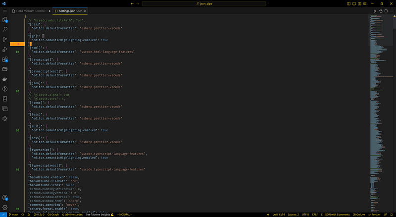This screenshot has height=217, width=396.
Task: Switch to Hello medium Untitled-1 tab
Action: (31, 11)
